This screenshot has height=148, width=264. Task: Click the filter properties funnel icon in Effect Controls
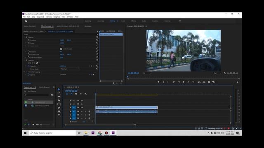tap(114, 83)
